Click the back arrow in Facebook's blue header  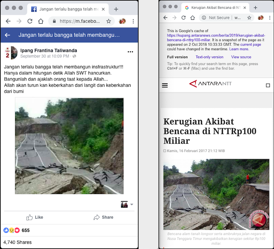click(x=7, y=35)
